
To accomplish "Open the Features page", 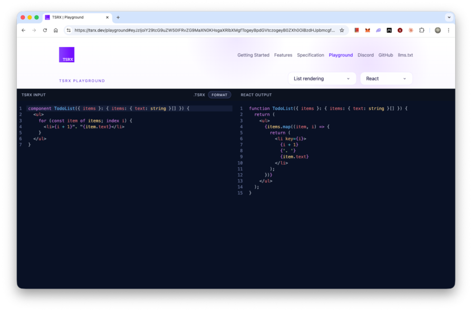I will (x=283, y=55).
